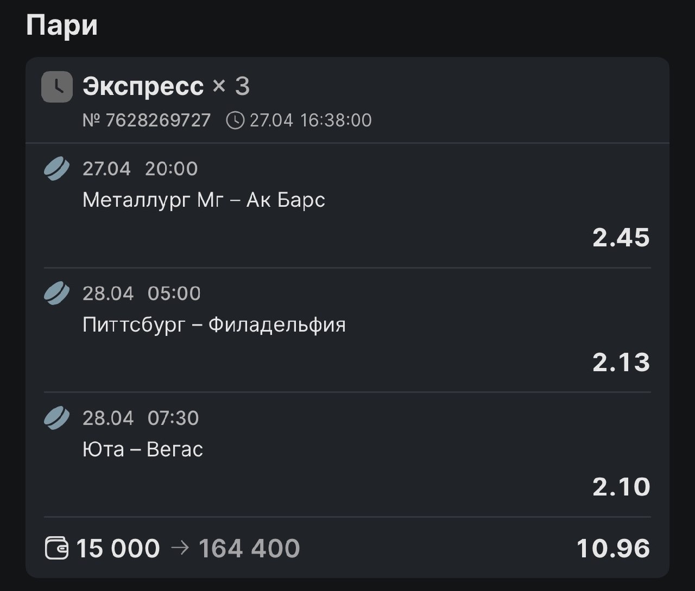Click the small clock icon near bet timestamp
The height and width of the screenshot is (591, 695).
click(x=235, y=120)
